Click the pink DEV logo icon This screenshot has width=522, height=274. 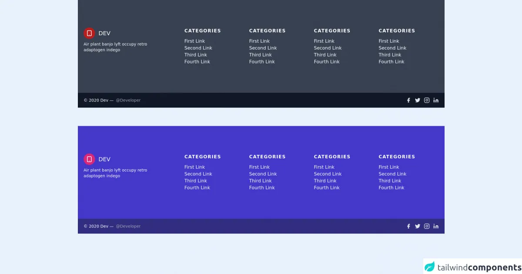point(89,159)
